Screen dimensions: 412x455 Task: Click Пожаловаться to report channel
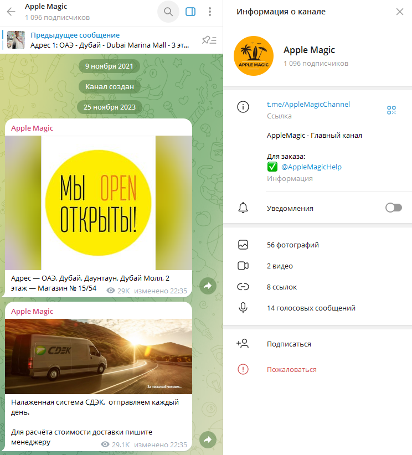(291, 369)
